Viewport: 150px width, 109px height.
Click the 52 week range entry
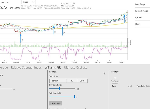pos(141,11)
